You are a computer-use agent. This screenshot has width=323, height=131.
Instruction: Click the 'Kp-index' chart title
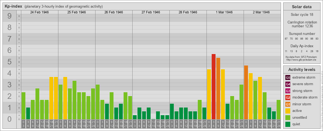(13, 6)
